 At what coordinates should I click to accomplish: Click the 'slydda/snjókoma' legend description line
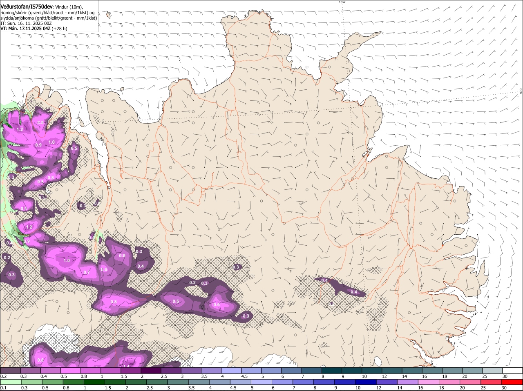click(x=49, y=18)
